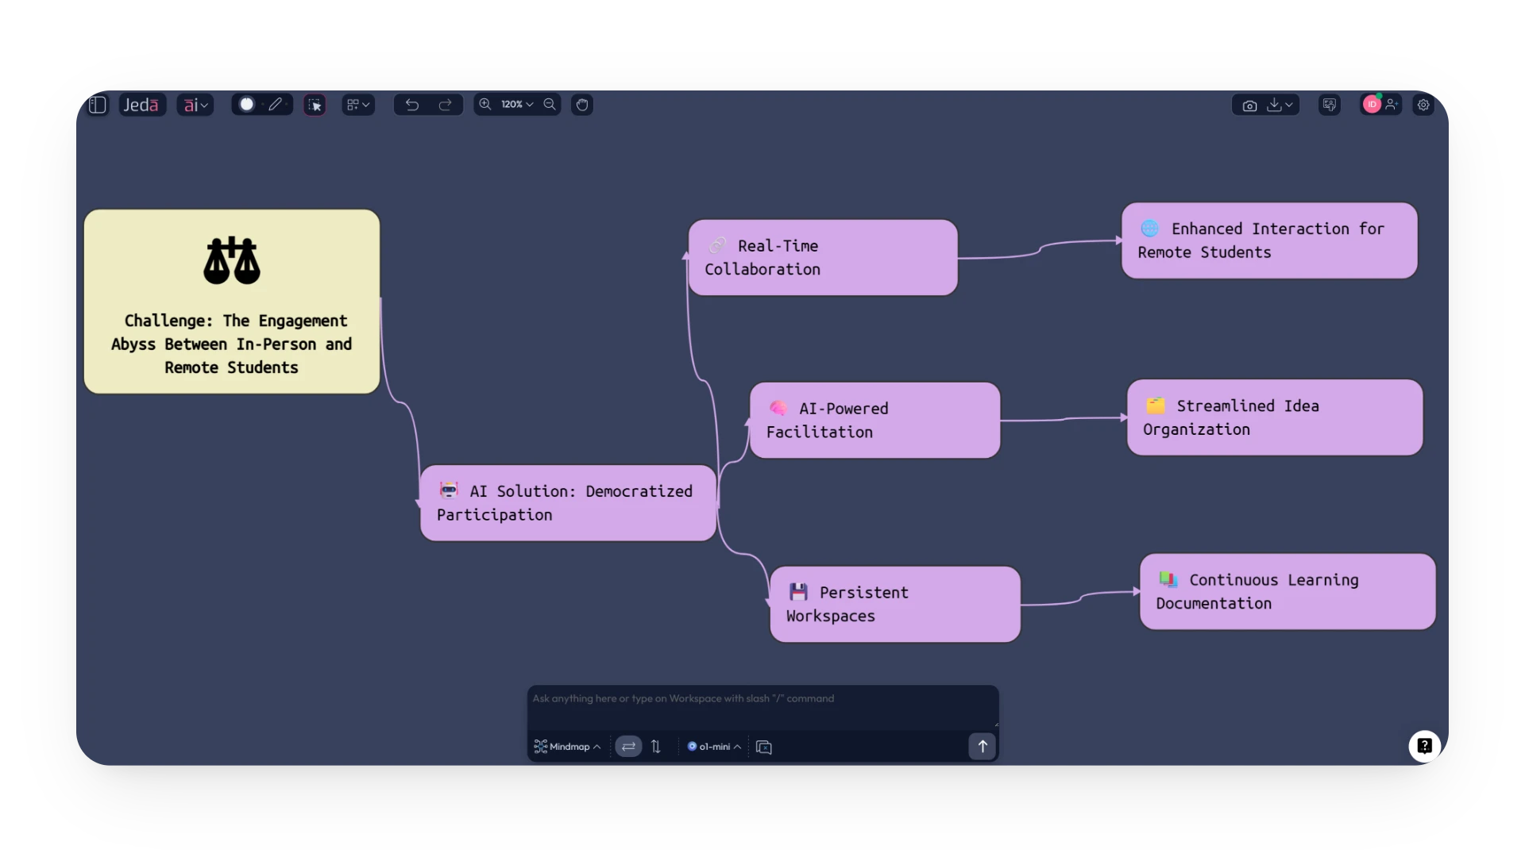The height and width of the screenshot is (857, 1525).
Task: Select the AI-Powered Facilitation node
Action: 874,421
